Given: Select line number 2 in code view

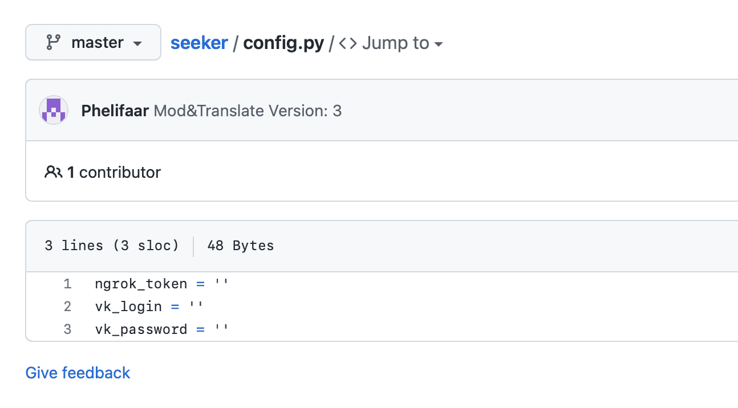Looking at the screenshot, I should (x=67, y=307).
